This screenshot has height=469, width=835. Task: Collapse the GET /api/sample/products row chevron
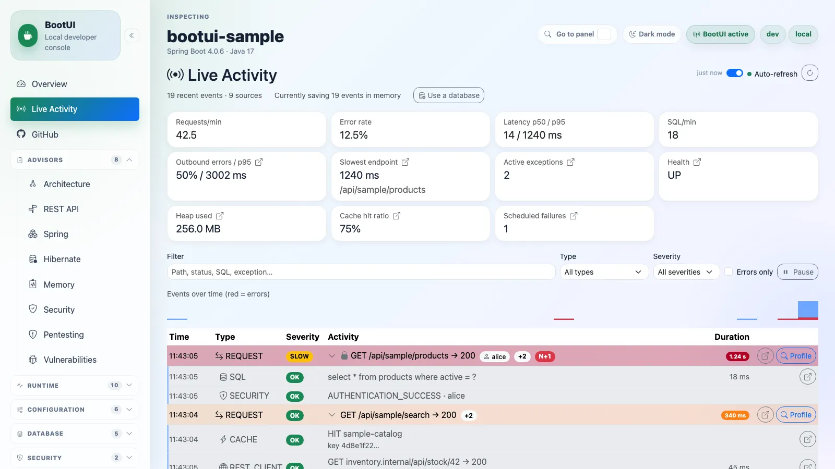331,356
